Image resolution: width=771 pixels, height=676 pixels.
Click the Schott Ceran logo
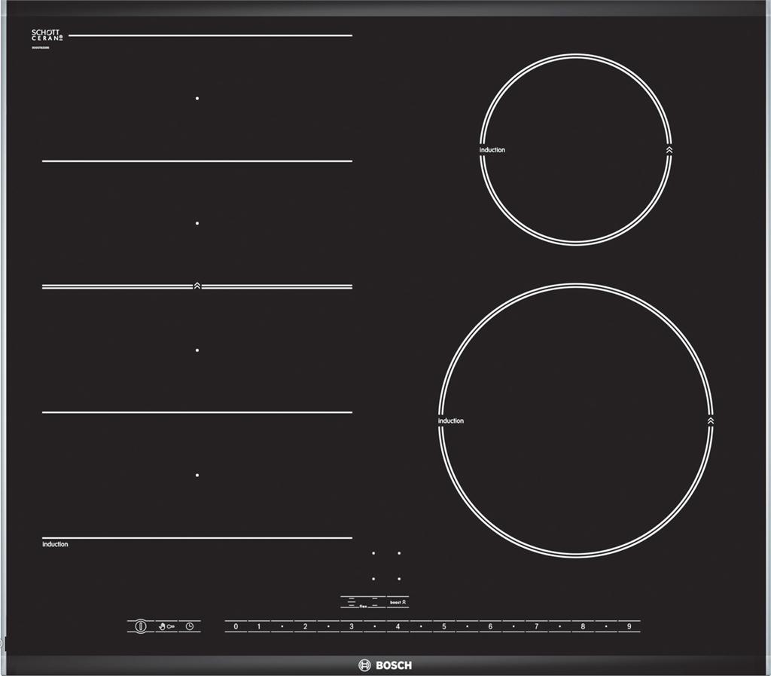point(47,35)
